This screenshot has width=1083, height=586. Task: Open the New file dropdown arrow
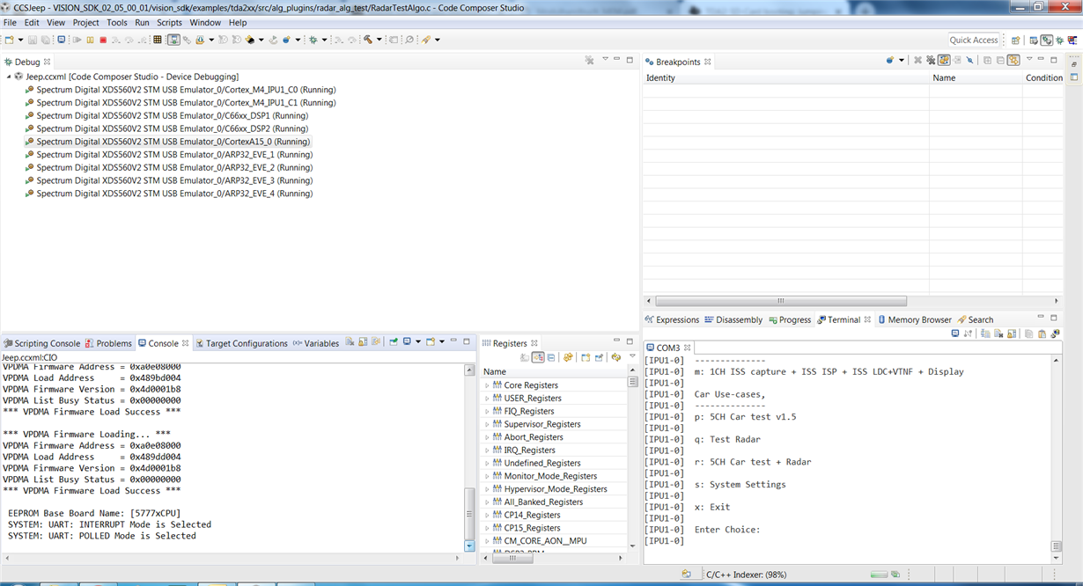20,40
